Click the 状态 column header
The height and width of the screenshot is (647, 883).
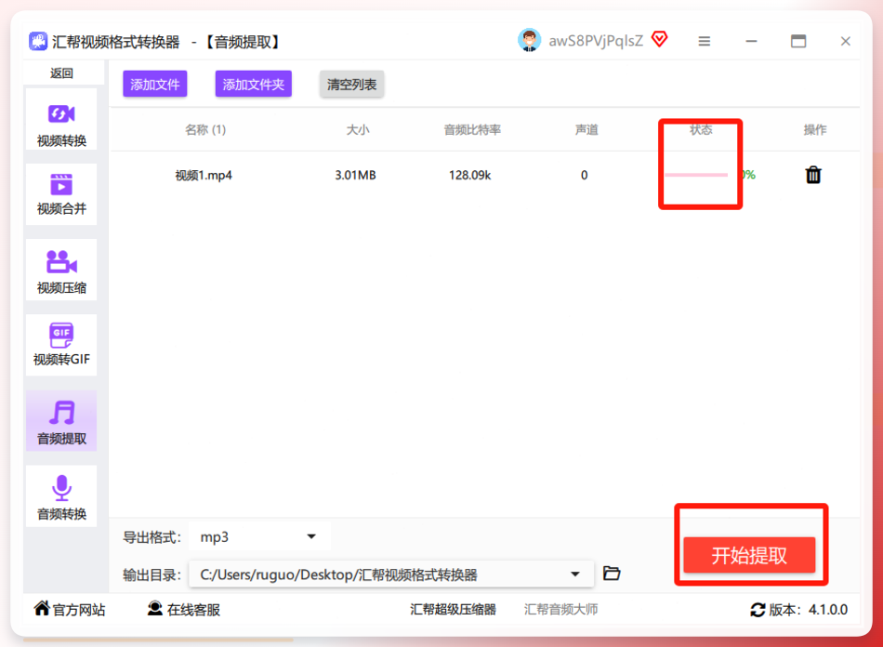click(x=701, y=130)
